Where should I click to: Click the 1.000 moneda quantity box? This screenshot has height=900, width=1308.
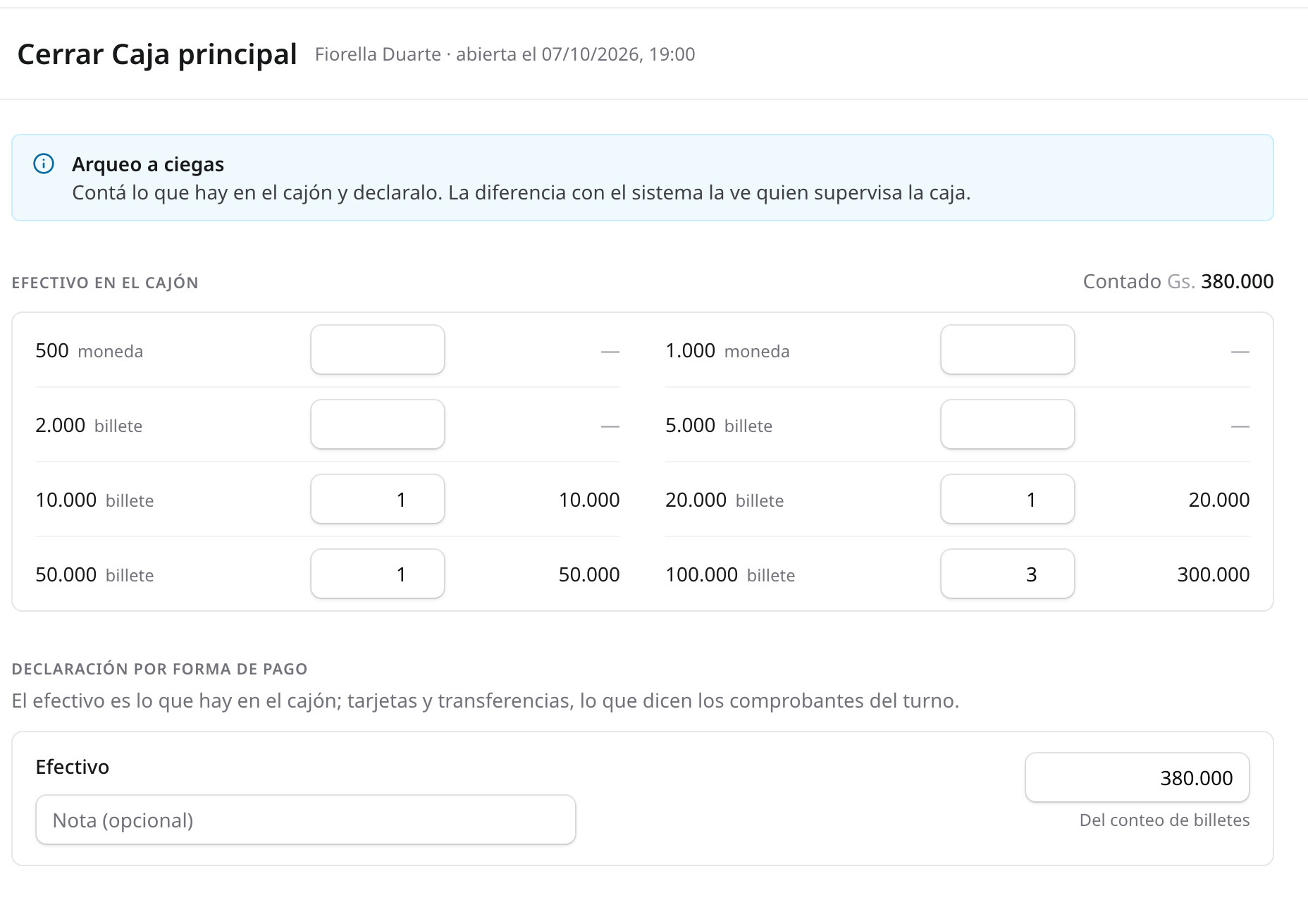pos(1008,350)
